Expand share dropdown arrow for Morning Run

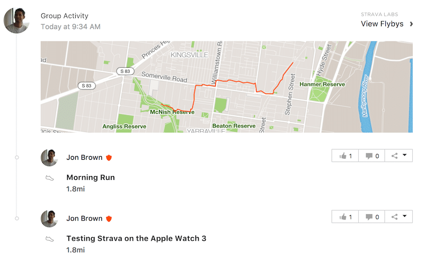click(x=404, y=155)
